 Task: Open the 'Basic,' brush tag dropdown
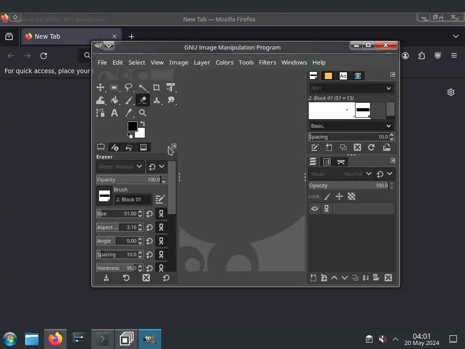pyautogui.click(x=351, y=126)
